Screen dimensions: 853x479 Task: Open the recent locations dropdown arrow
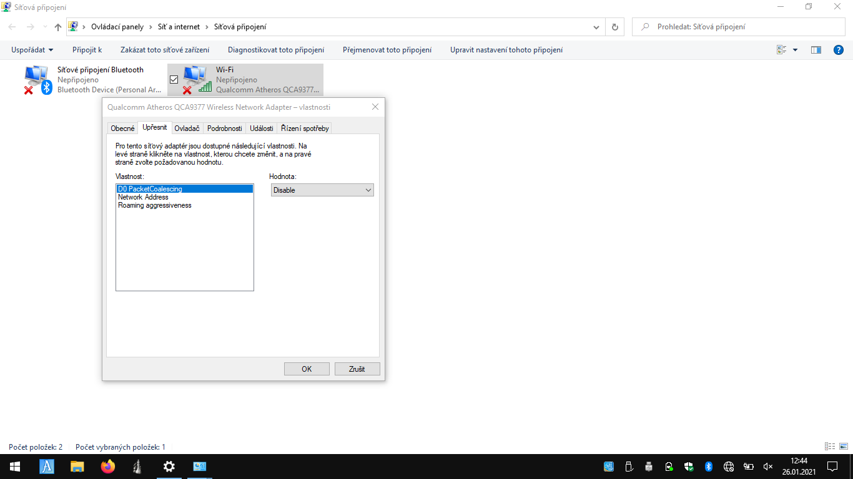click(x=45, y=27)
